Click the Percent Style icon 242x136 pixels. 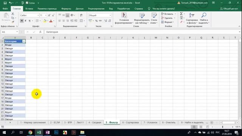click(x=96, y=21)
